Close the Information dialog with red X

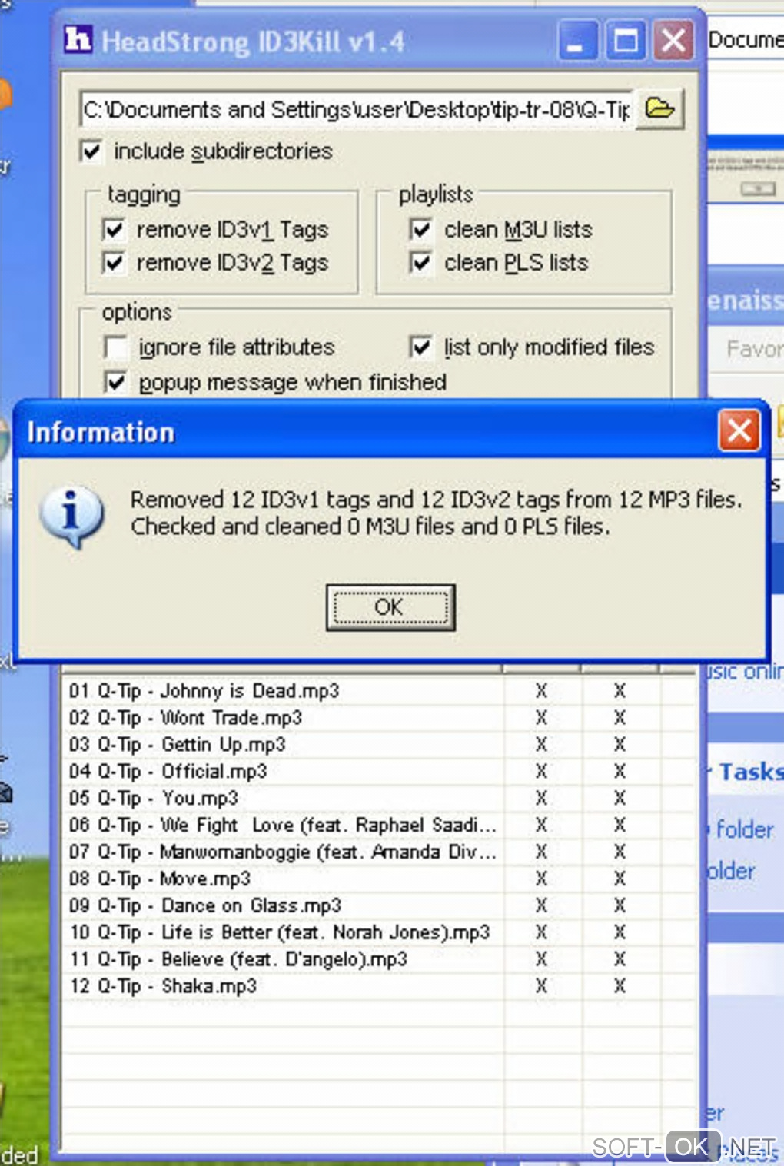(x=739, y=430)
